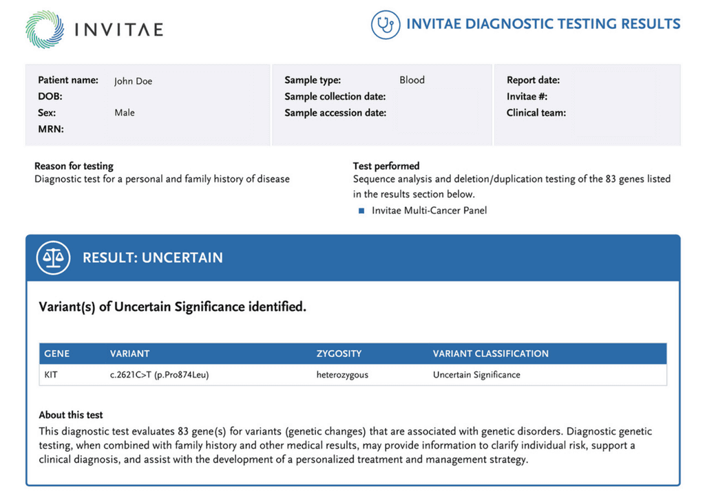705x498 pixels.
Task: Click the heterozygous zygosity value
Action: [x=344, y=375]
